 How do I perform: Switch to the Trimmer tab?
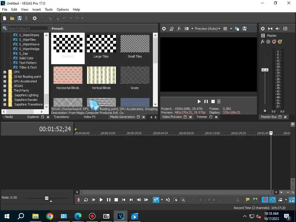pos(201,117)
